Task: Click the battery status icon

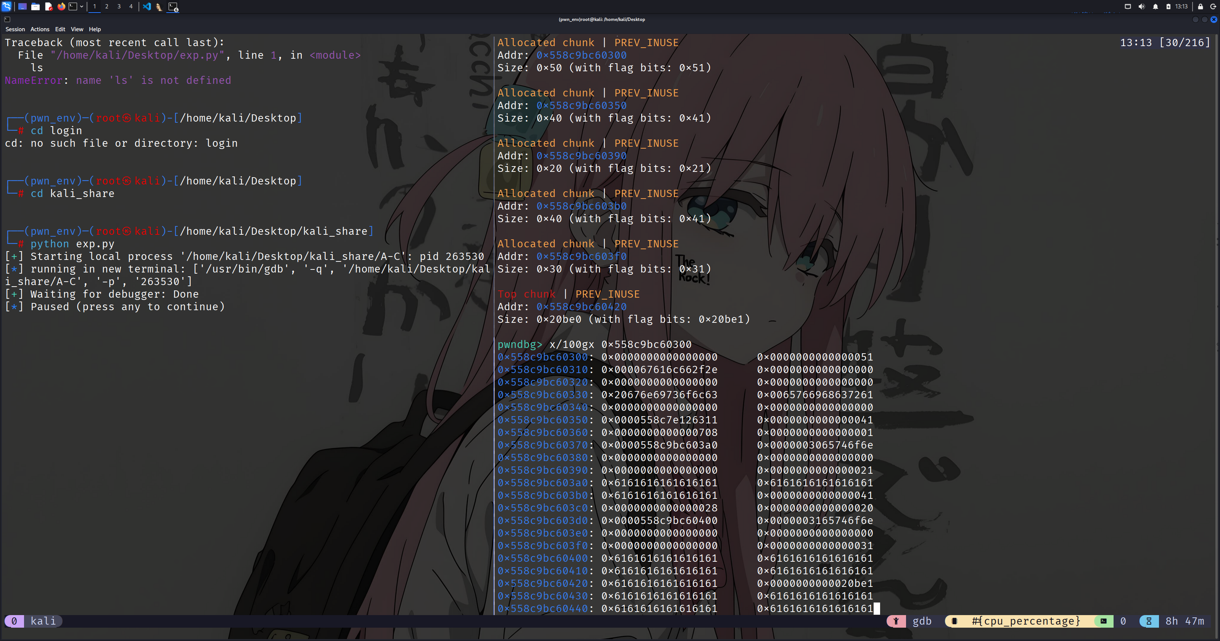Action: [1168, 6]
